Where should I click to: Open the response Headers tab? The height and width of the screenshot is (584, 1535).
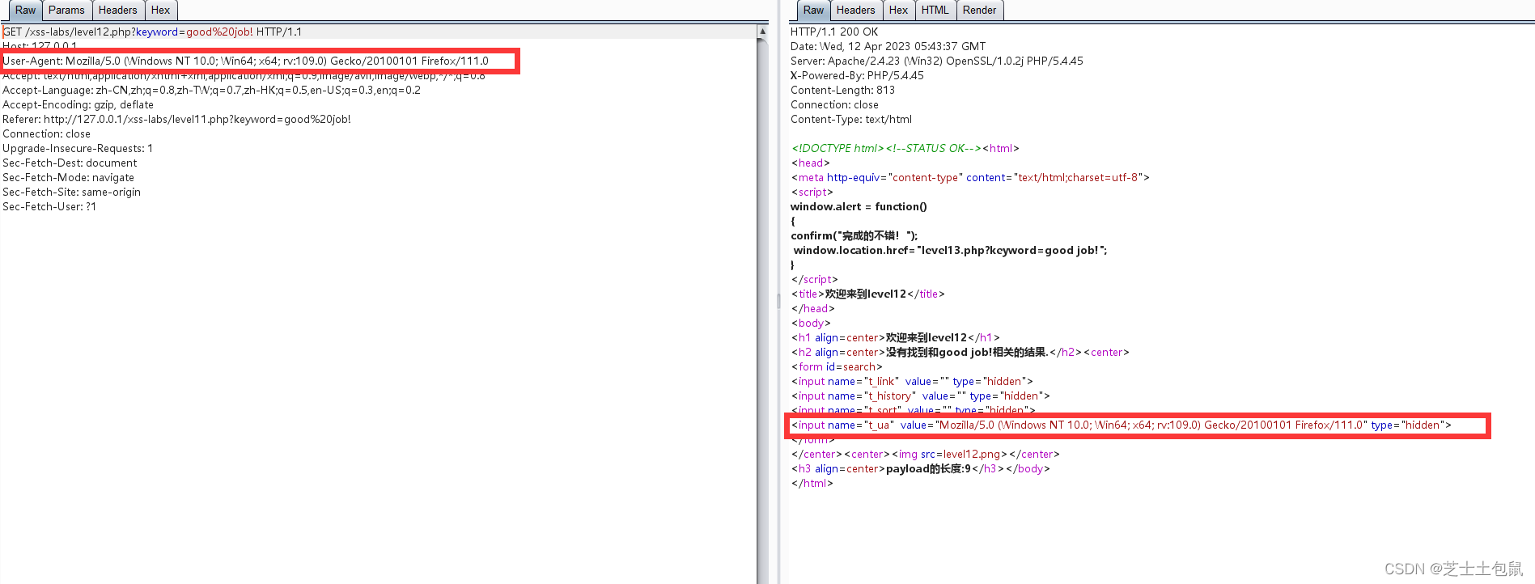coord(855,11)
